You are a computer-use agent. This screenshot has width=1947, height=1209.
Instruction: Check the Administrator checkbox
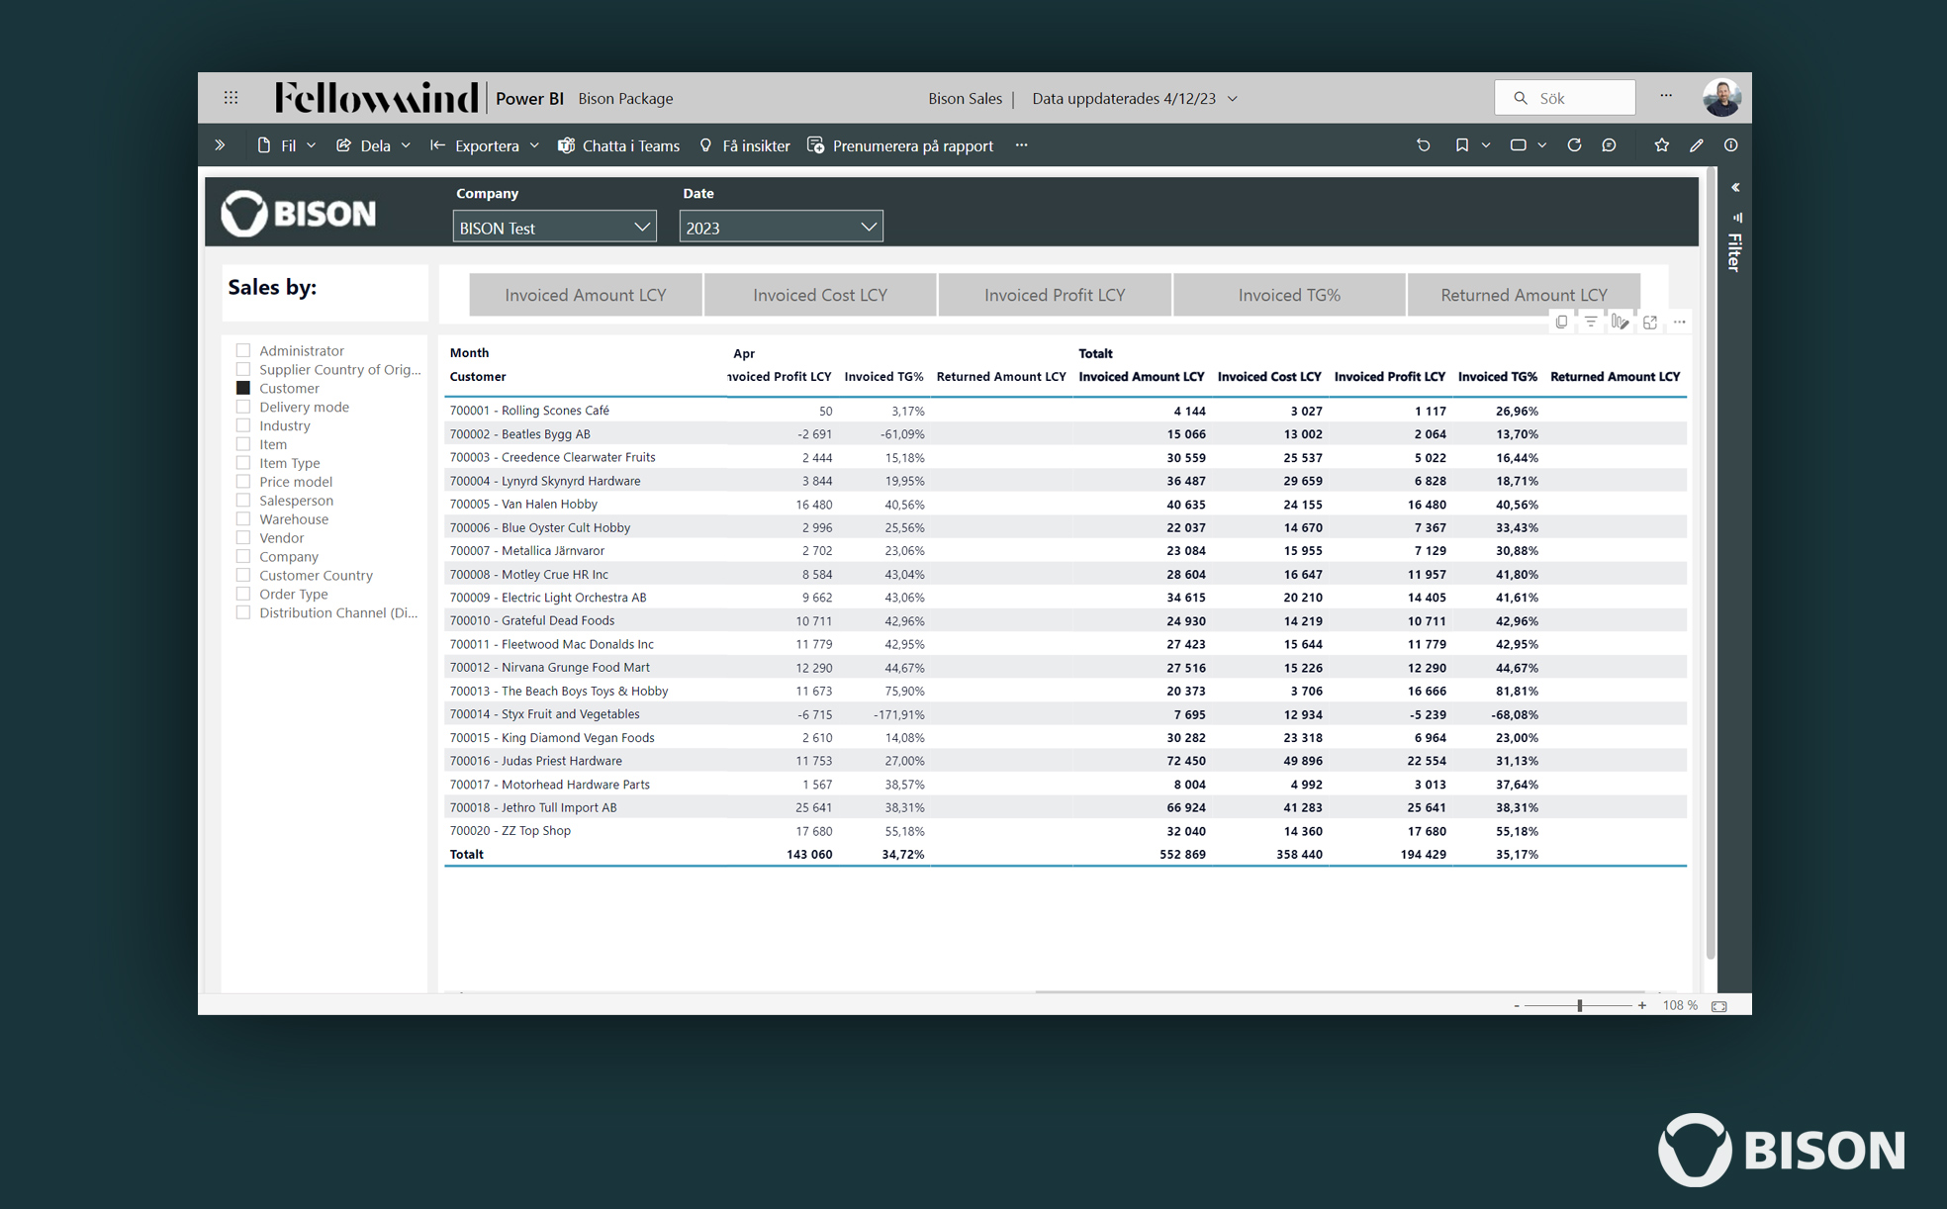click(x=243, y=350)
